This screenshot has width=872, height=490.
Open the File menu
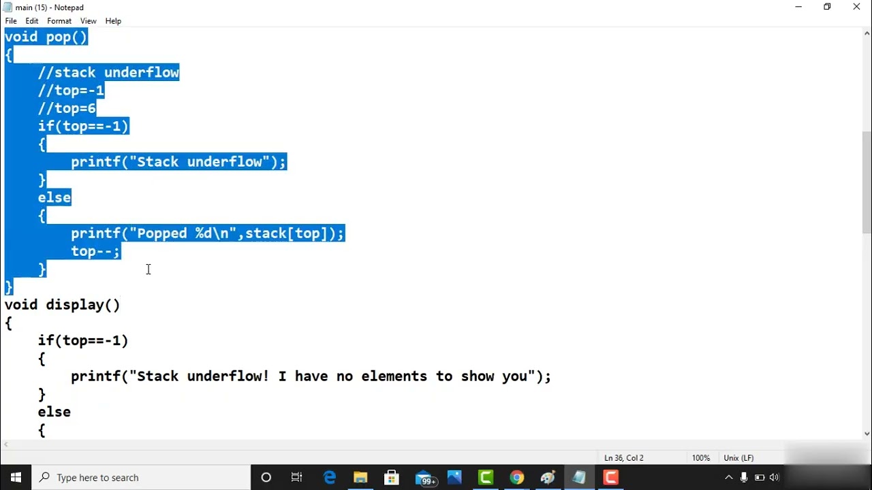(11, 21)
